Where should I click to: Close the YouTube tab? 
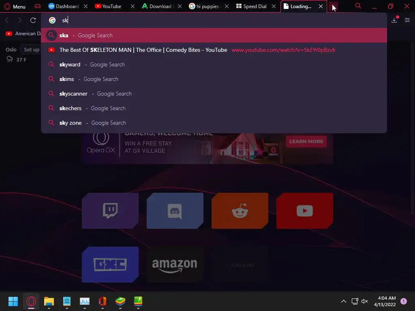[133, 6]
